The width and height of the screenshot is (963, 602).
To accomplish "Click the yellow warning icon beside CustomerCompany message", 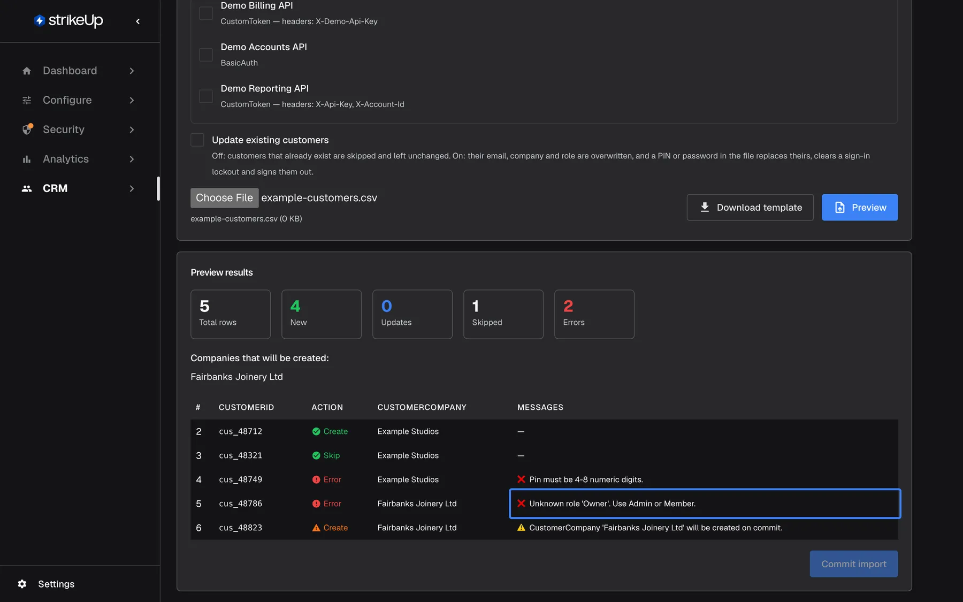I will coord(521,528).
